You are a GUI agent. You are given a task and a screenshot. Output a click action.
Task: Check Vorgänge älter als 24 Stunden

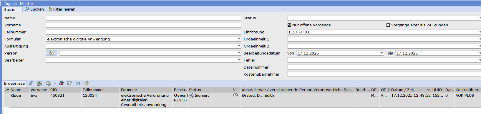click(388, 25)
